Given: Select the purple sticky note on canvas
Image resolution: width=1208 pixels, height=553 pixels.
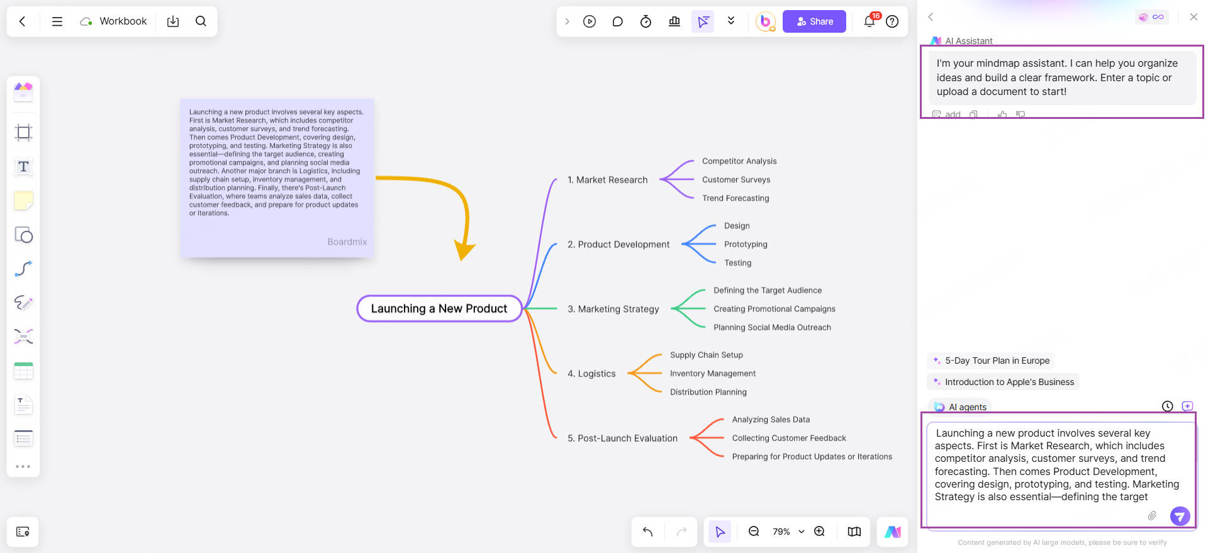Looking at the screenshot, I should (277, 177).
